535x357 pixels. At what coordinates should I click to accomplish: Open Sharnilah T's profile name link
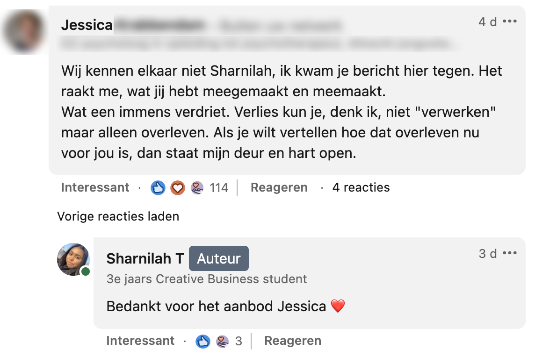pyautogui.click(x=145, y=258)
